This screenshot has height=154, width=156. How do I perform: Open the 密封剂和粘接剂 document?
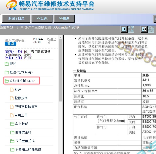tap(26, 107)
